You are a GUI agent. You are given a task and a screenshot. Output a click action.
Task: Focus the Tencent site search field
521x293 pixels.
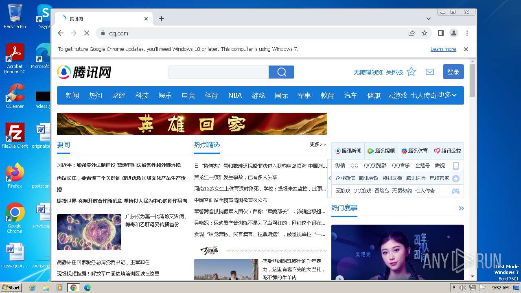tap(219, 72)
